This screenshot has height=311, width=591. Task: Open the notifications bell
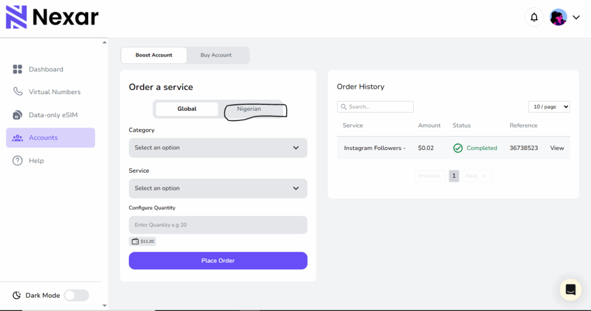(x=534, y=17)
